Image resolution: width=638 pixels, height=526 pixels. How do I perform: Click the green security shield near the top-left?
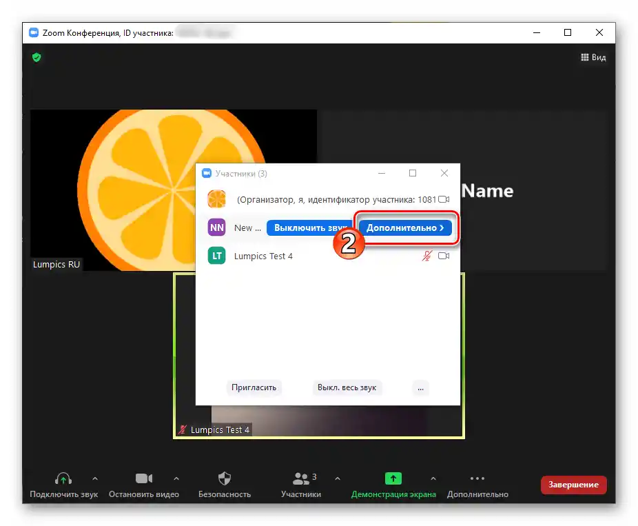pos(36,57)
